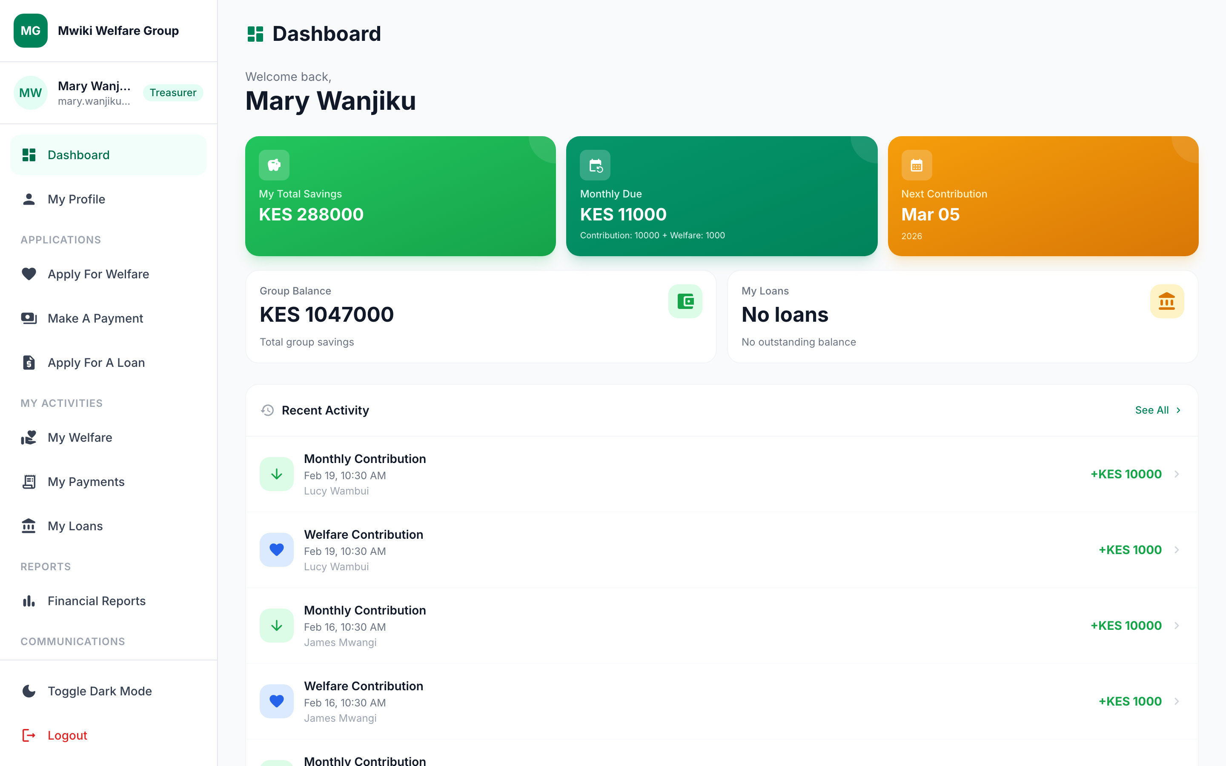The image size is (1226, 766).
Task: Click the Next Contribution calendar icon
Action: coord(917,165)
